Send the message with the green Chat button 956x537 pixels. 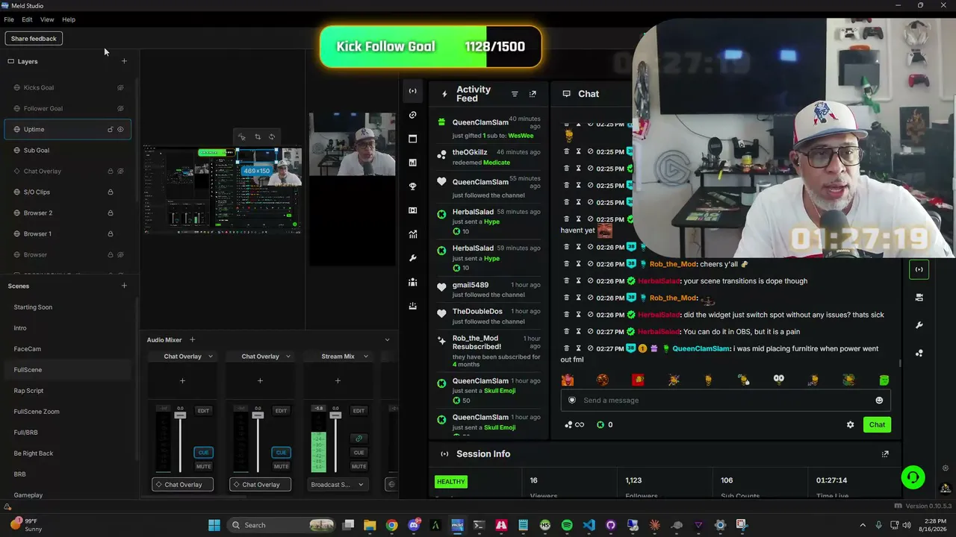click(877, 424)
